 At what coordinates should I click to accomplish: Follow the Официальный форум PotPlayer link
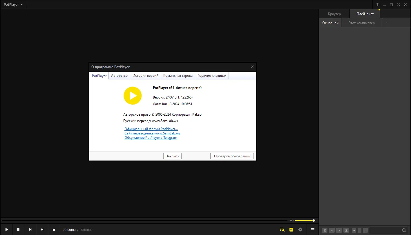(x=151, y=129)
